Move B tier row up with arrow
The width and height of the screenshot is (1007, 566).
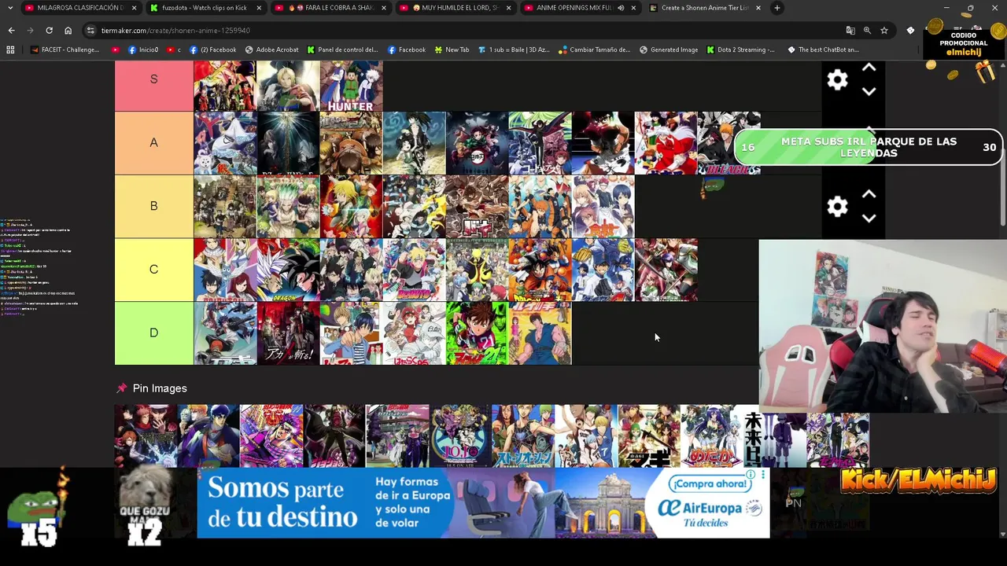click(869, 194)
